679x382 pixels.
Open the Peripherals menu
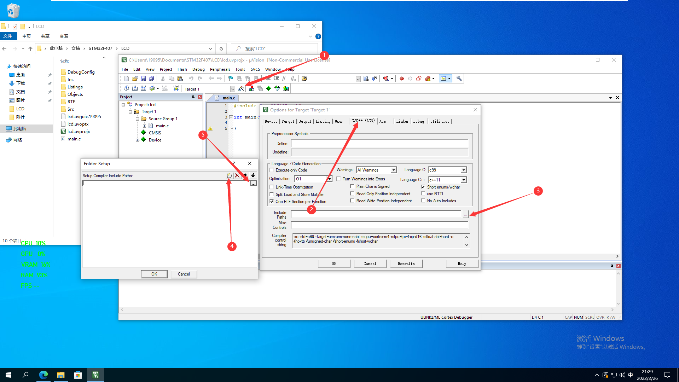point(220,69)
